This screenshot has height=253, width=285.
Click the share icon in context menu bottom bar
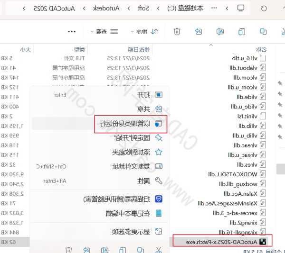pyautogui.click(x=86, y=250)
